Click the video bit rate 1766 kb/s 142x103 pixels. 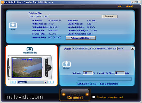[x=54, y=27]
